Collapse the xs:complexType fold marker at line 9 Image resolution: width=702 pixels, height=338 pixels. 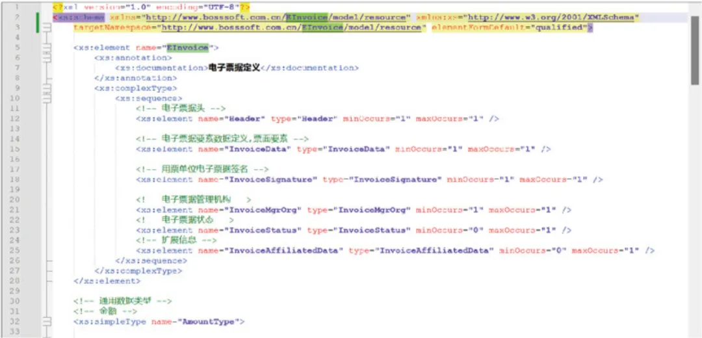pyautogui.click(x=47, y=88)
